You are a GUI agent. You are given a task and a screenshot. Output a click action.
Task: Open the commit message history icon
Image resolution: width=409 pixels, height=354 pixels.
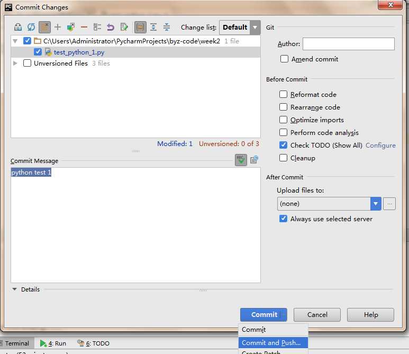(x=255, y=160)
